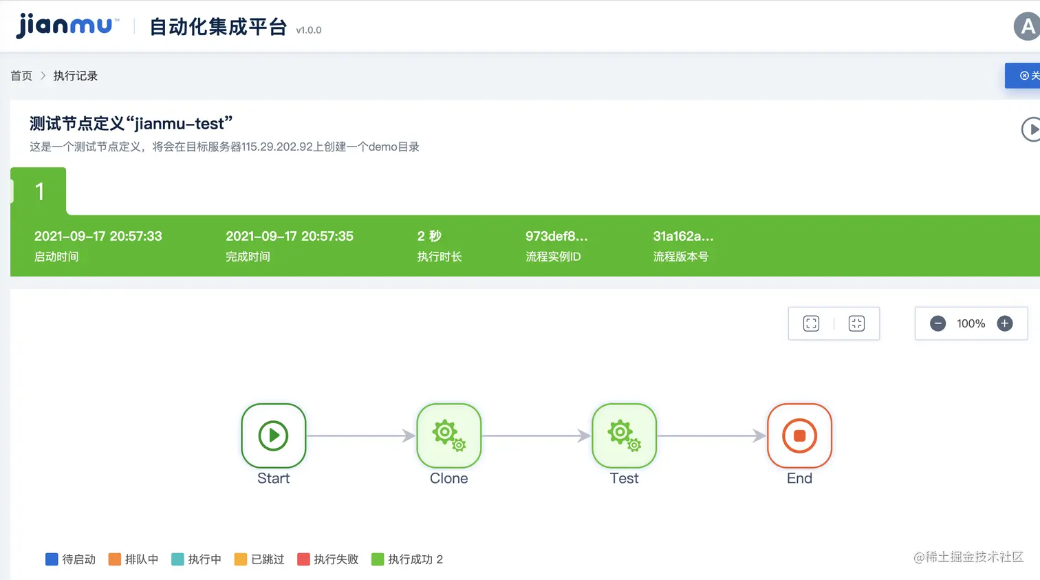Click the 31a162a... workflow version number
The width and height of the screenshot is (1040, 580).
tap(683, 236)
